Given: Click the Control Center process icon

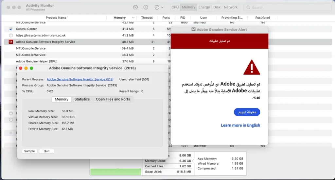Looking at the screenshot, I should (11, 29).
